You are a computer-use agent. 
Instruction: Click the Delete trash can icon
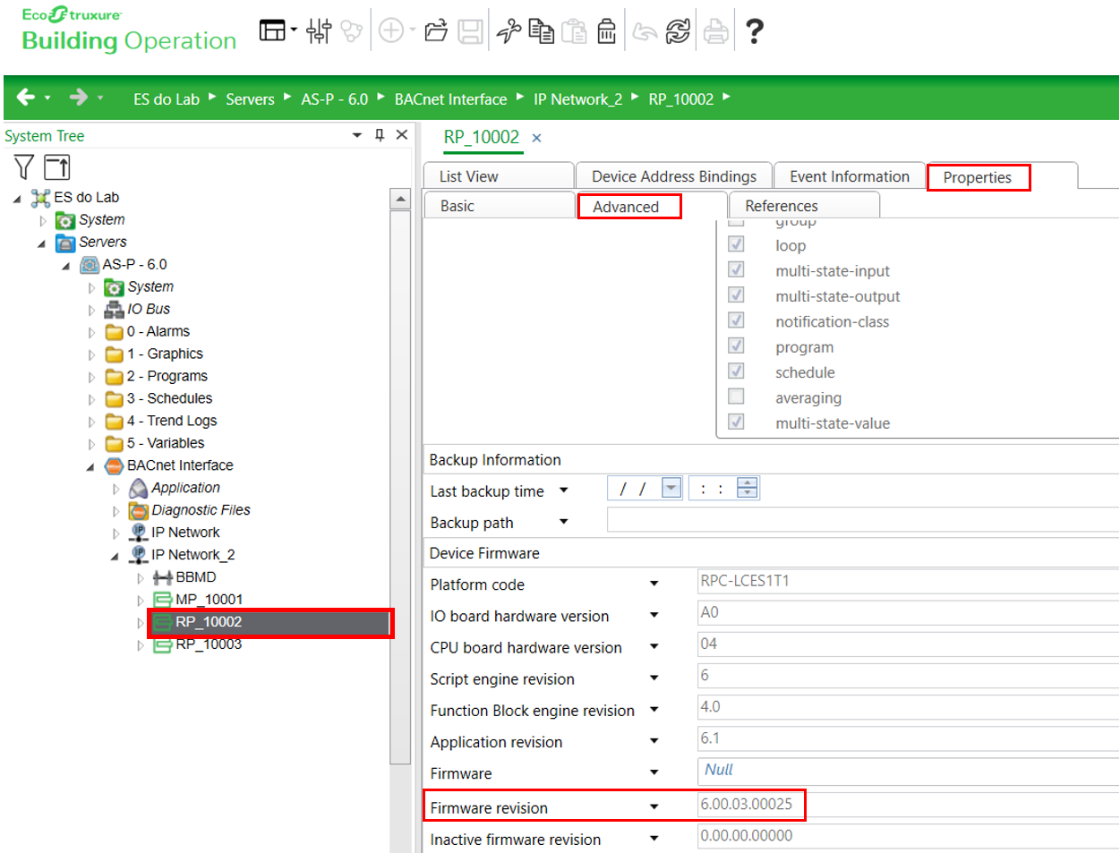click(x=607, y=31)
